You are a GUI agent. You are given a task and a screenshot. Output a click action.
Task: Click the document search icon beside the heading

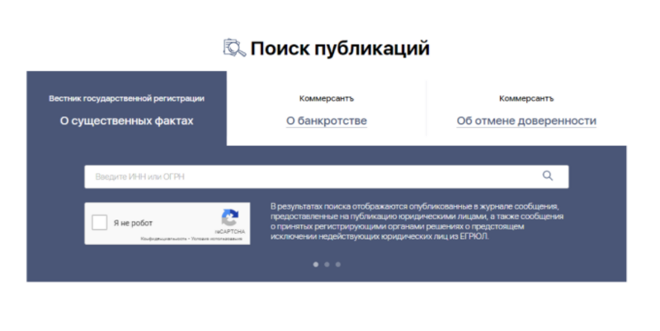tap(234, 48)
